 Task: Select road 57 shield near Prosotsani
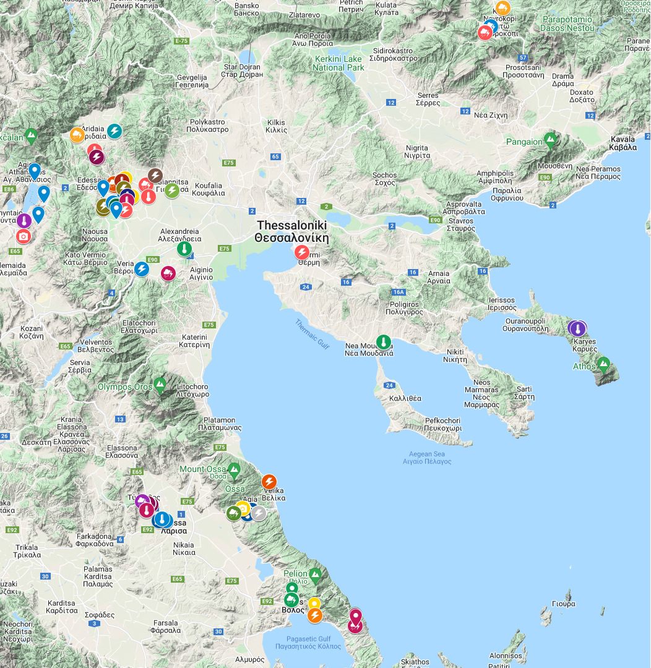[523, 58]
